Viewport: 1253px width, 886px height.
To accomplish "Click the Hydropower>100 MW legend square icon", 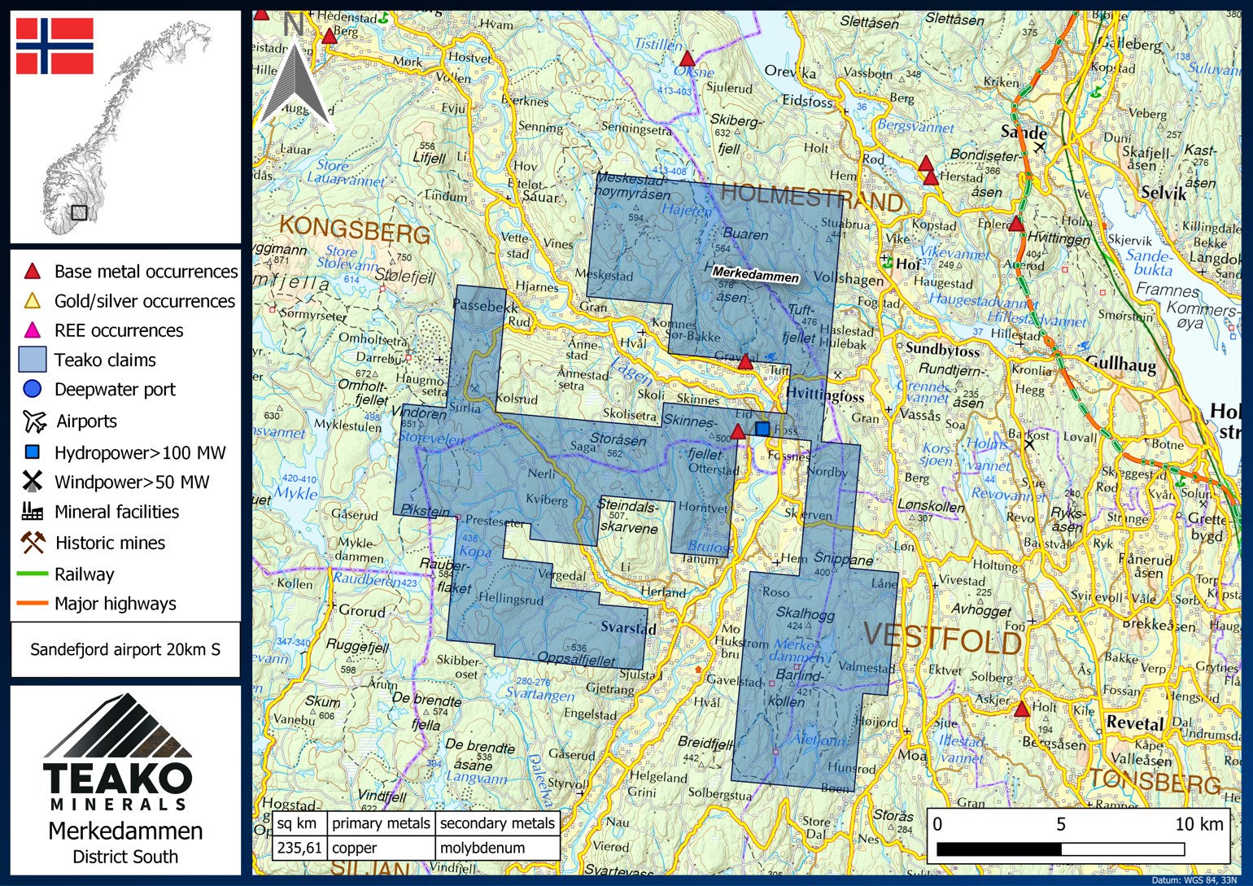I will click(x=33, y=452).
